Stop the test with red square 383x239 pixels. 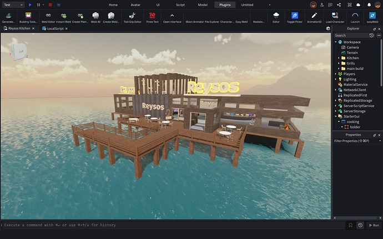pyautogui.click(x=50, y=4)
